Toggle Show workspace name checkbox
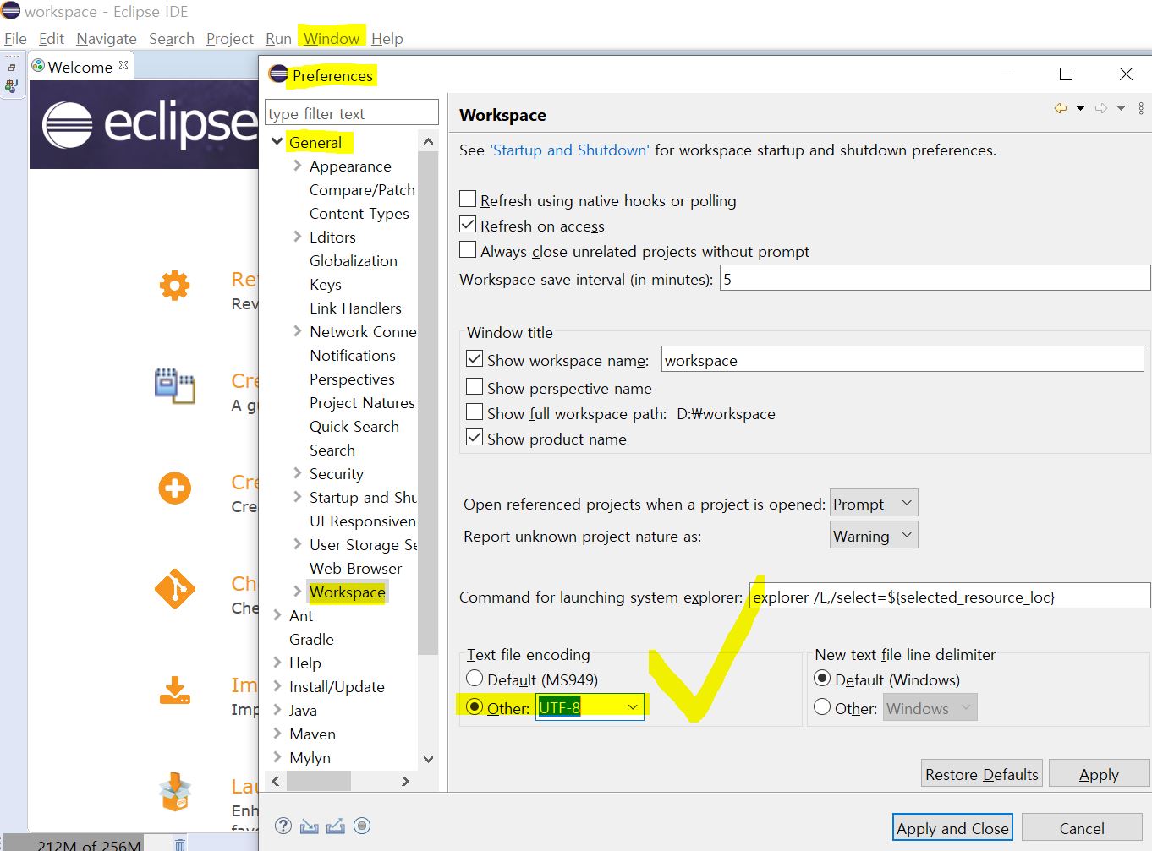The width and height of the screenshot is (1152, 851). [475, 359]
